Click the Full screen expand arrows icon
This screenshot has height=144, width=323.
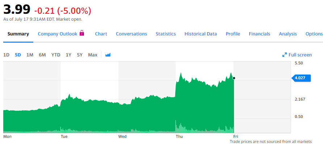pos(285,55)
